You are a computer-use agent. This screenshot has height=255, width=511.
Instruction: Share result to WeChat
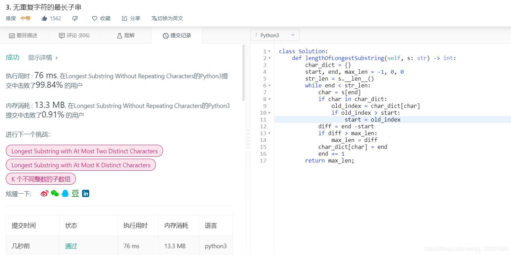[x=55, y=194]
